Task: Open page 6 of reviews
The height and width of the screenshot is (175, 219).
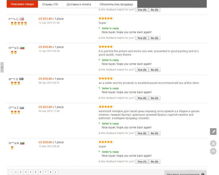Action: (40, 172)
